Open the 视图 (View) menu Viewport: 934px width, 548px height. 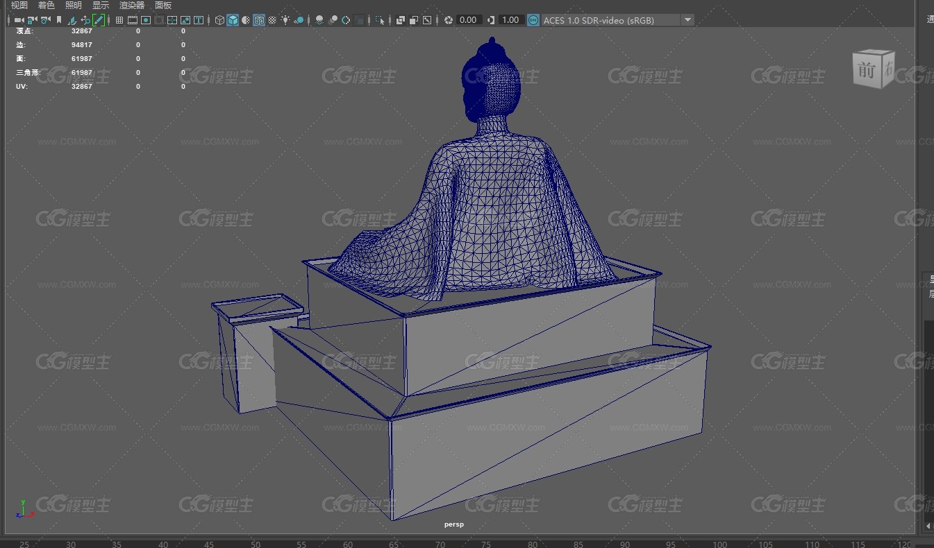[19, 6]
